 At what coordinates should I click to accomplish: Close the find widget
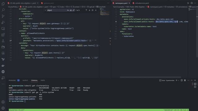[96, 10]
